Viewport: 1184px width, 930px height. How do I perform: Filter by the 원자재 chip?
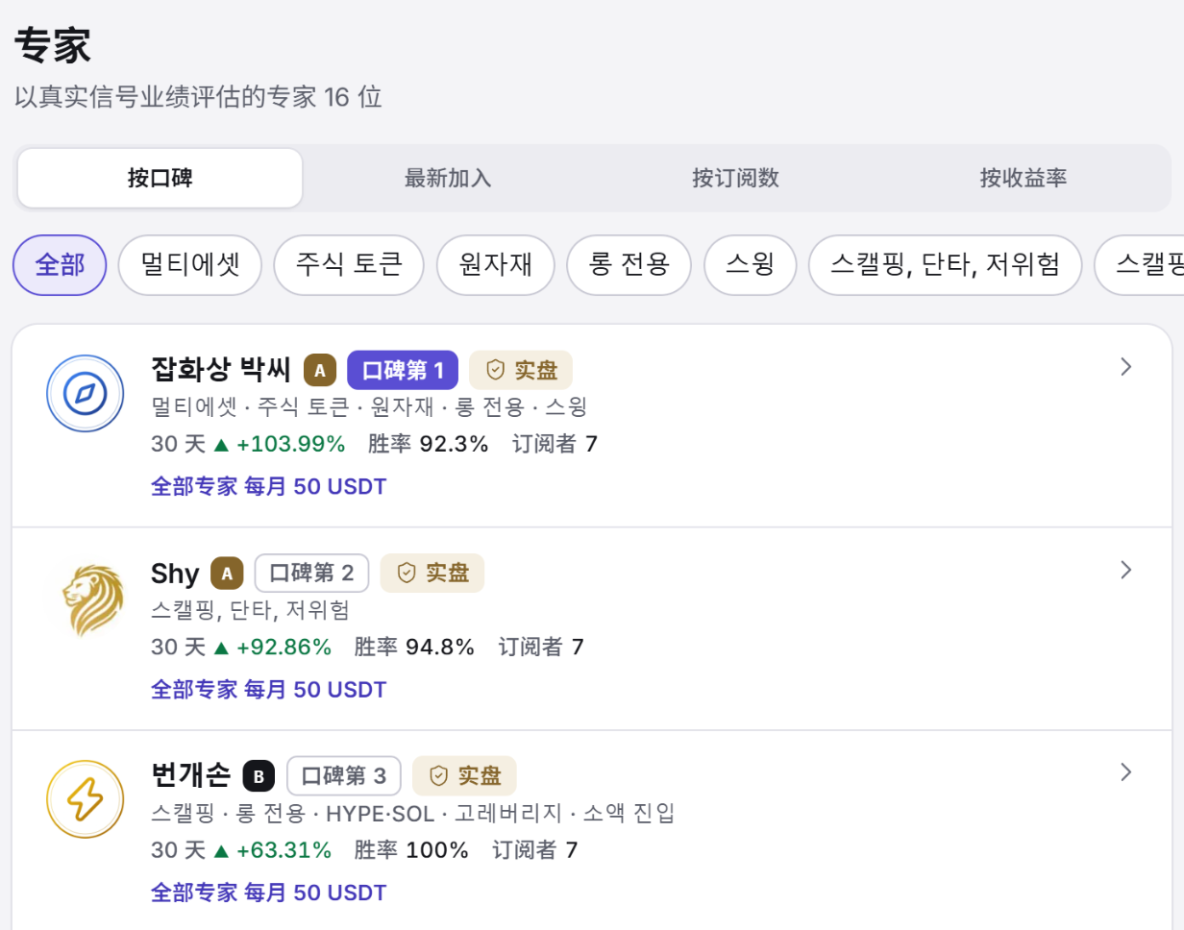[496, 265]
